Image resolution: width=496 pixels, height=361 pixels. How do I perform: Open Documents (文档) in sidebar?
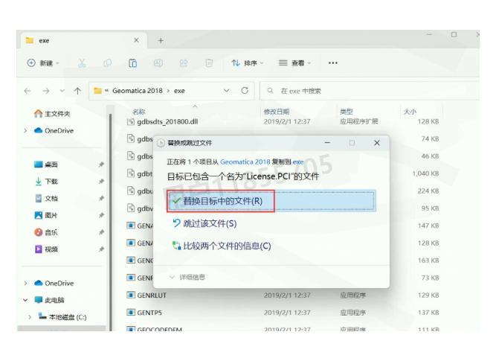[x=46, y=199]
